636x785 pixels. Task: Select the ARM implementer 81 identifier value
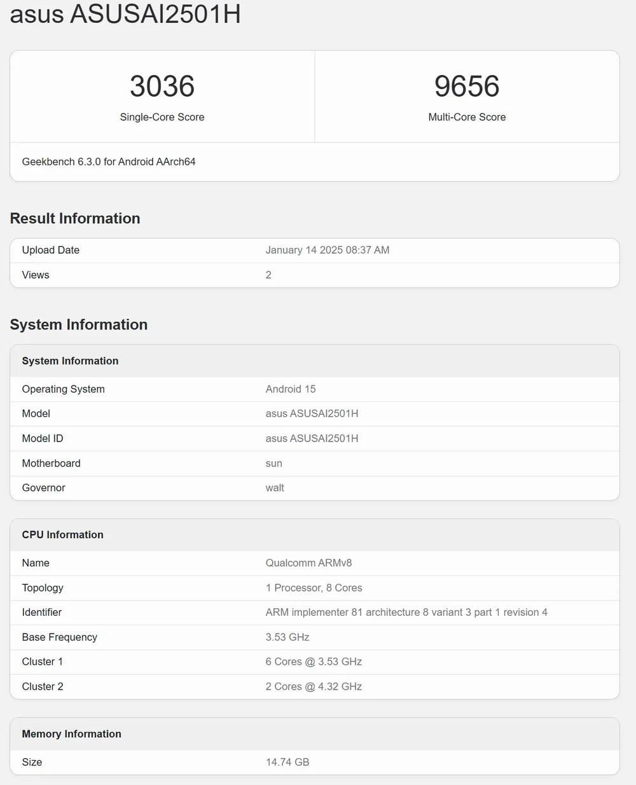coord(406,613)
